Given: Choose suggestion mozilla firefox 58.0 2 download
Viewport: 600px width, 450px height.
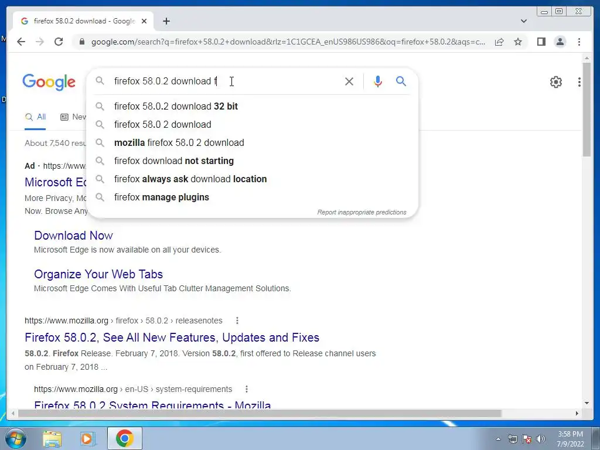Looking at the screenshot, I should point(252,143).
